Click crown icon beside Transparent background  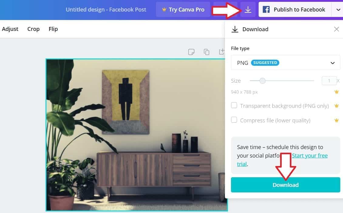point(336,106)
